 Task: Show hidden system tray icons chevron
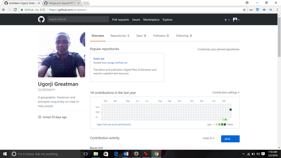(243, 154)
